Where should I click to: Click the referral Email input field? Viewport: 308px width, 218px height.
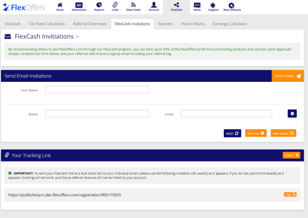tap(227, 113)
